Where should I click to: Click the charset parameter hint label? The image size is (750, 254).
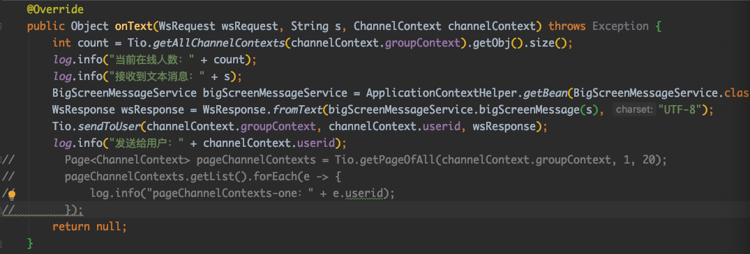[x=633, y=110]
